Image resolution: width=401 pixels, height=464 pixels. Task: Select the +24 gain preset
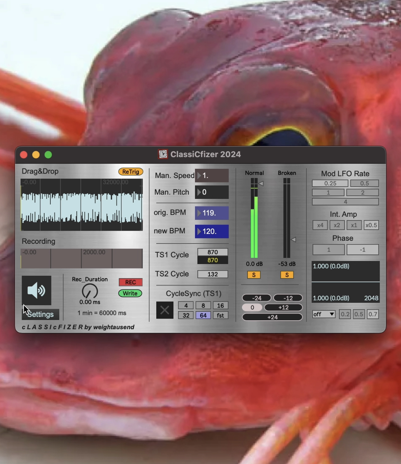click(x=272, y=317)
